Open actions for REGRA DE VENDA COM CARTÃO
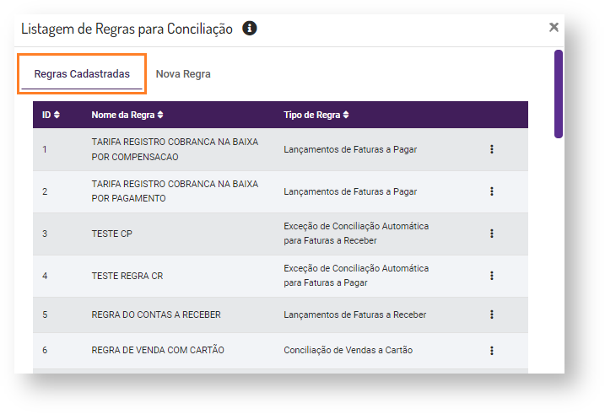 point(491,351)
